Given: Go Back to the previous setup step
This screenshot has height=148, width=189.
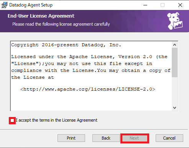Looking at the screenshot, I should click(106, 138).
